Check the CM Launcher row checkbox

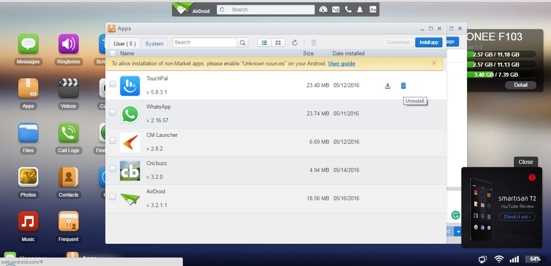113,140
